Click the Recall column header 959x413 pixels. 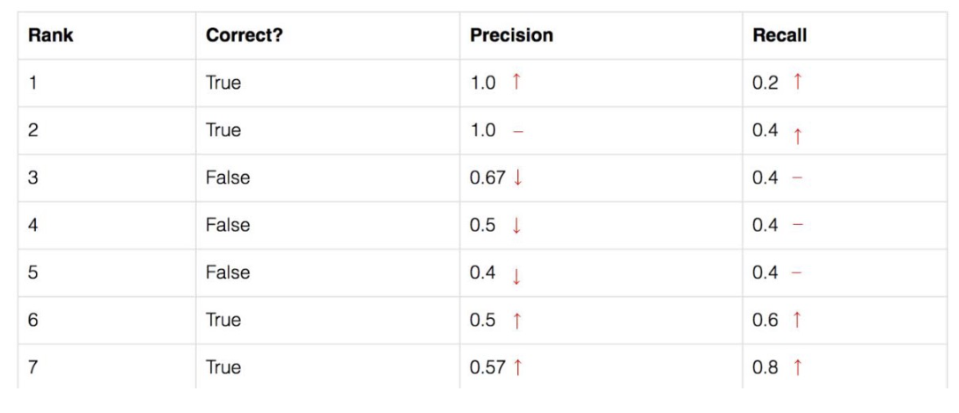point(780,35)
